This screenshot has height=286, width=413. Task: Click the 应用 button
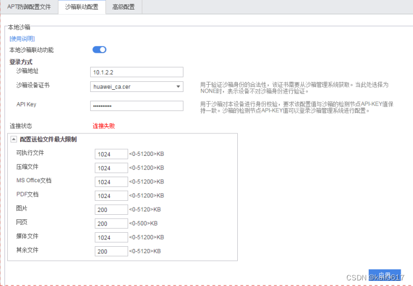tap(384, 275)
